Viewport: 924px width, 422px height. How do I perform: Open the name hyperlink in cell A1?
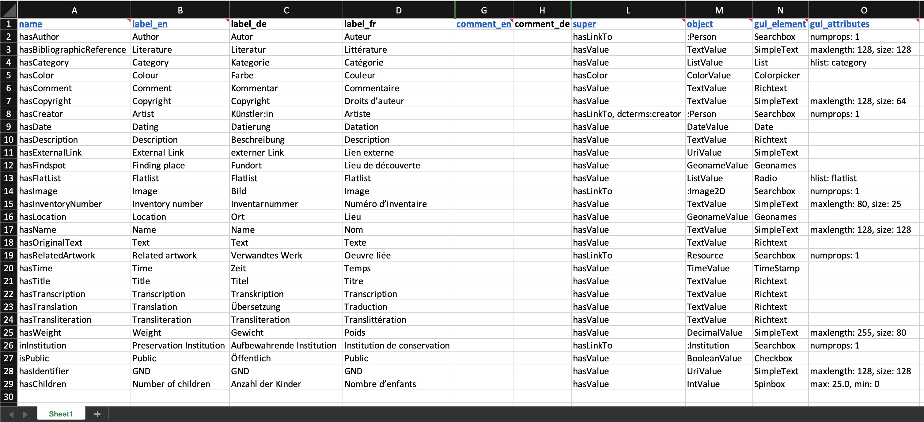(x=30, y=24)
